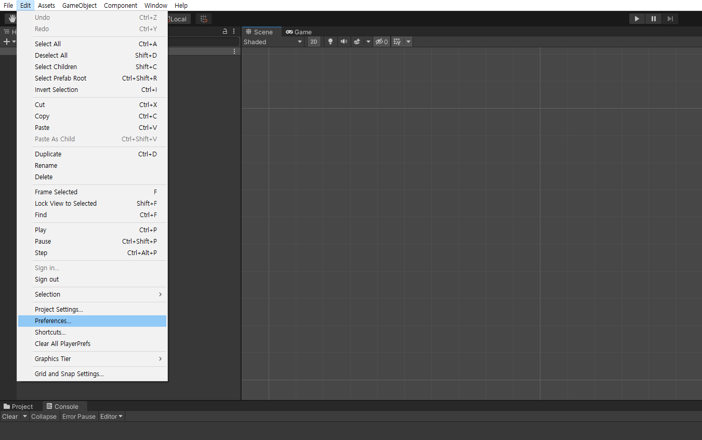702x440 pixels.
Task: Choose Select All from Edit menu
Action: click(x=92, y=44)
